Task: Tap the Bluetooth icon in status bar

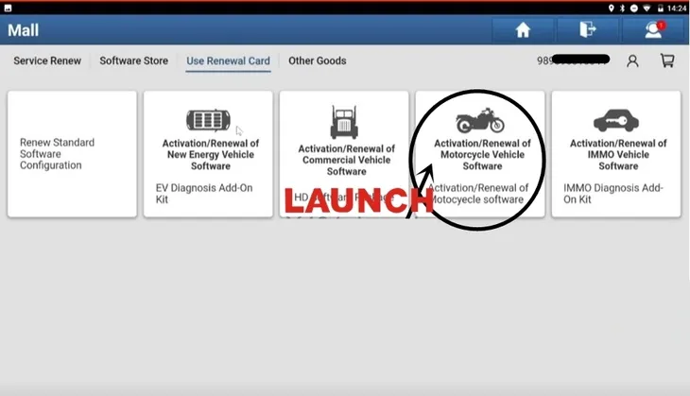Action: 622,9
